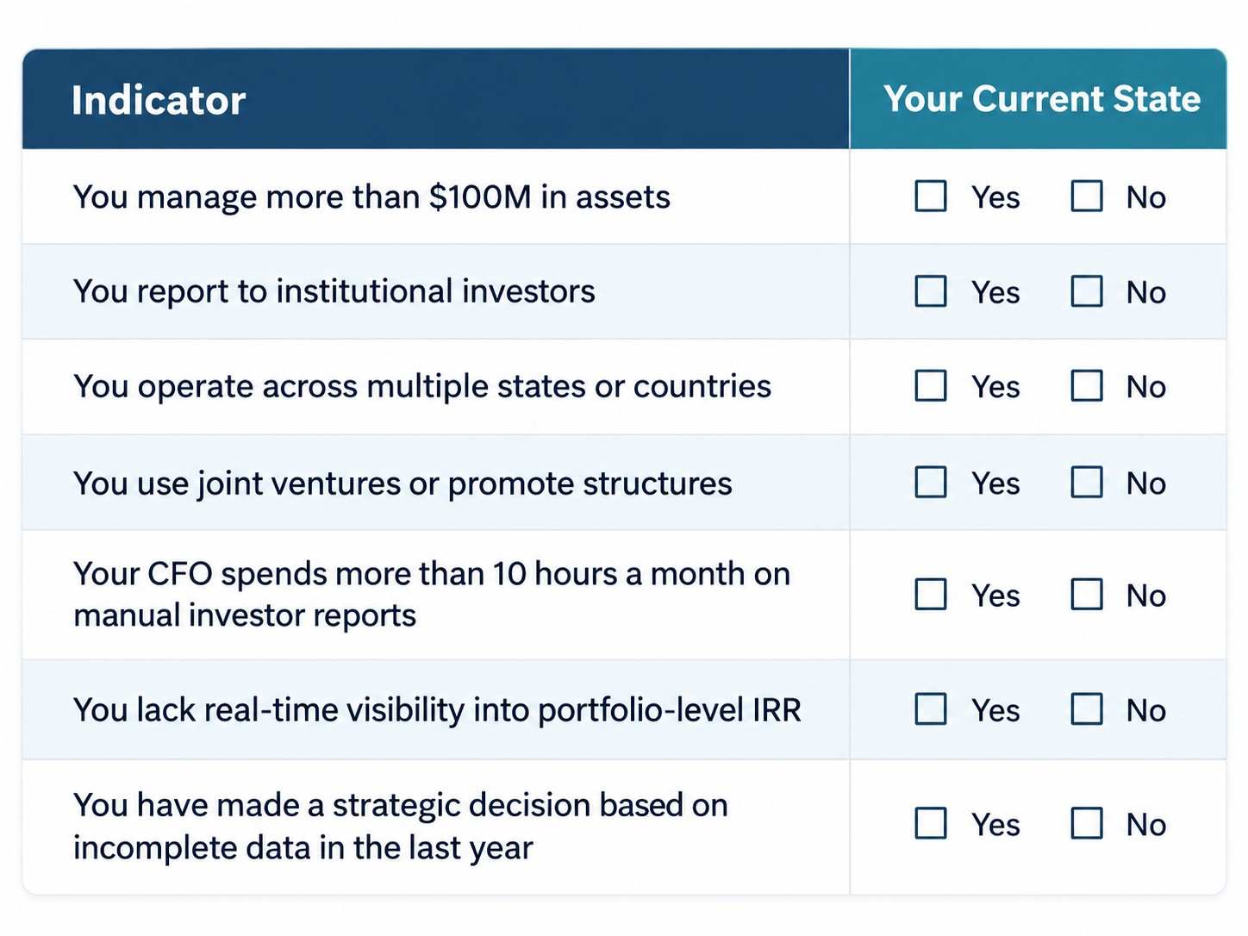Mark Yes for joint ventures or promote structures

(930, 483)
